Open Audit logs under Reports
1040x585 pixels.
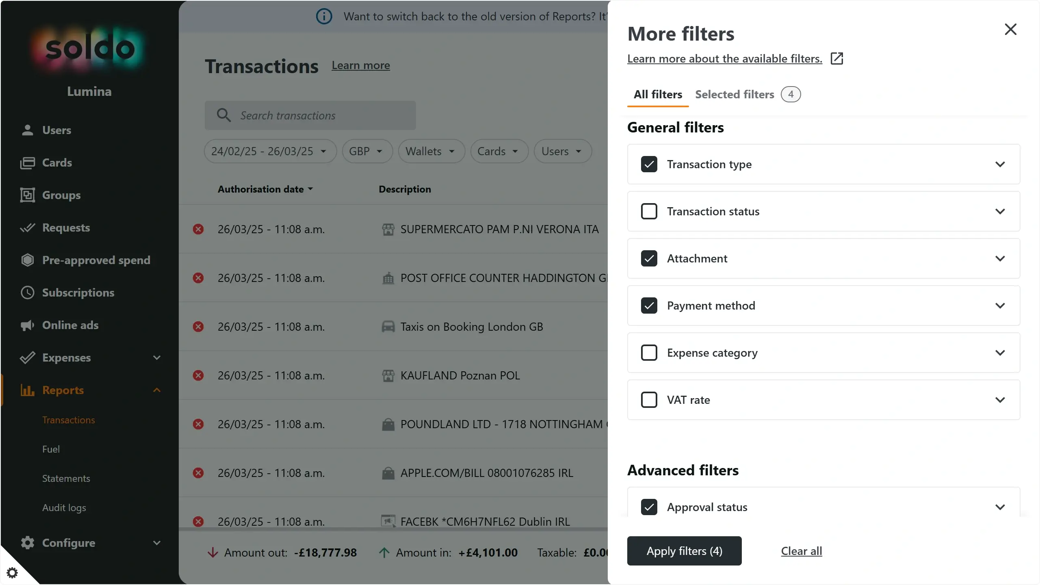pyautogui.click(x=64, y=507)
